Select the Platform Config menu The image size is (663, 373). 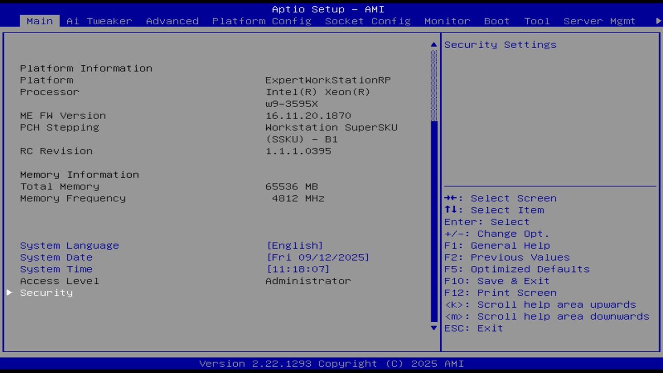tap(262, 21)
